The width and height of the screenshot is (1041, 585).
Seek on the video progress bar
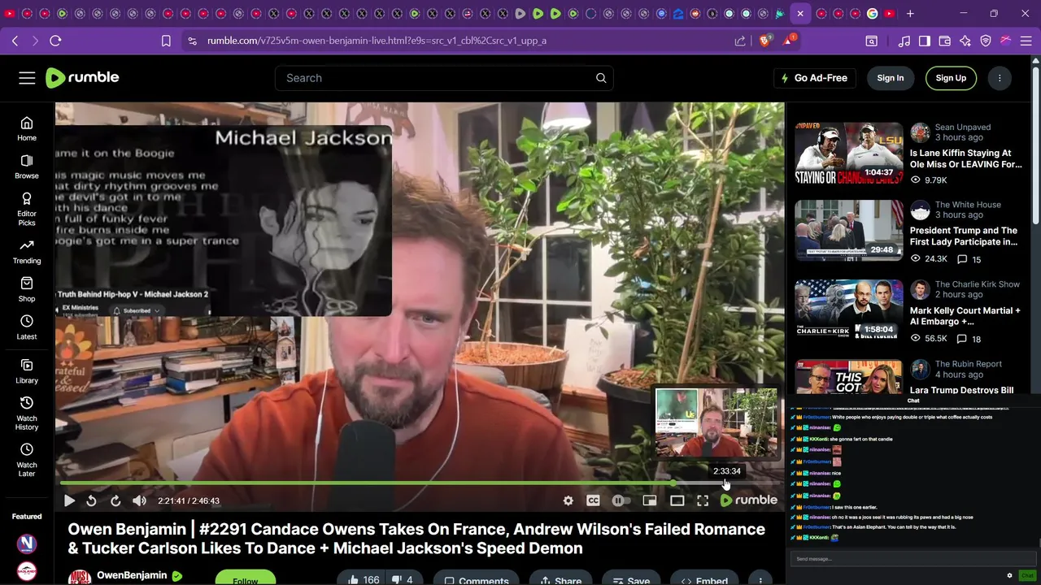pos(418,483)
